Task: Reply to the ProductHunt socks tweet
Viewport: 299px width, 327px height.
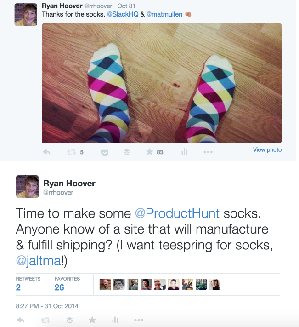Action: coord(21,320)
